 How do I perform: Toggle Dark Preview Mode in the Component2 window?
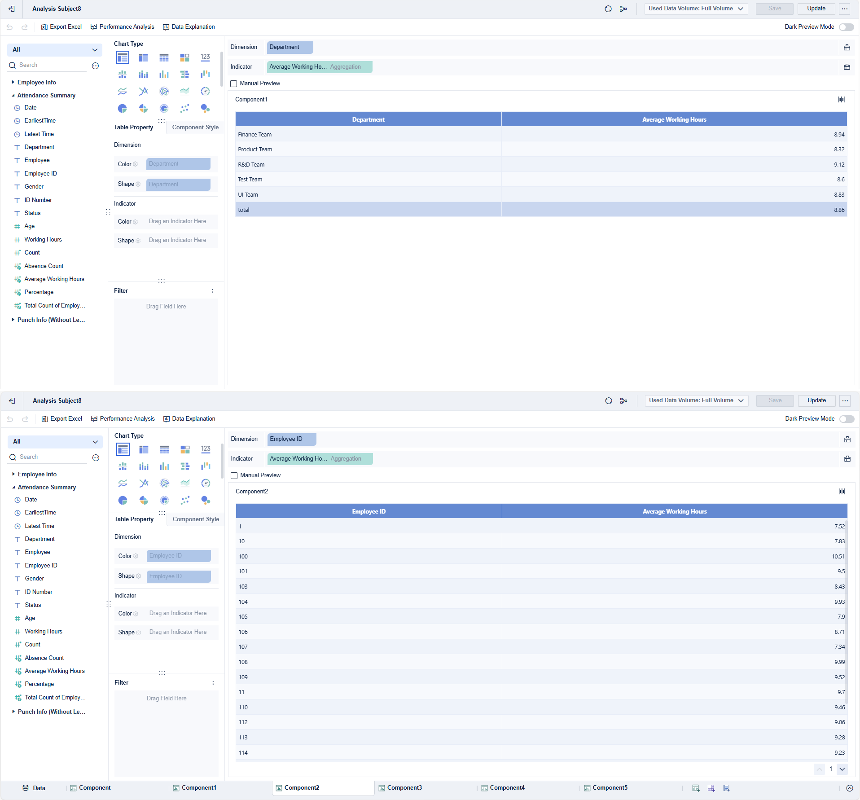[847, 419]
